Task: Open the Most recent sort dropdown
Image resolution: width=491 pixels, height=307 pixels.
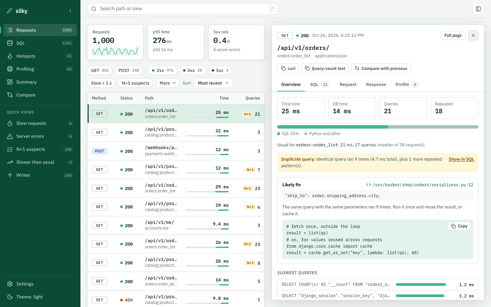Action: [x=213, y=83]
